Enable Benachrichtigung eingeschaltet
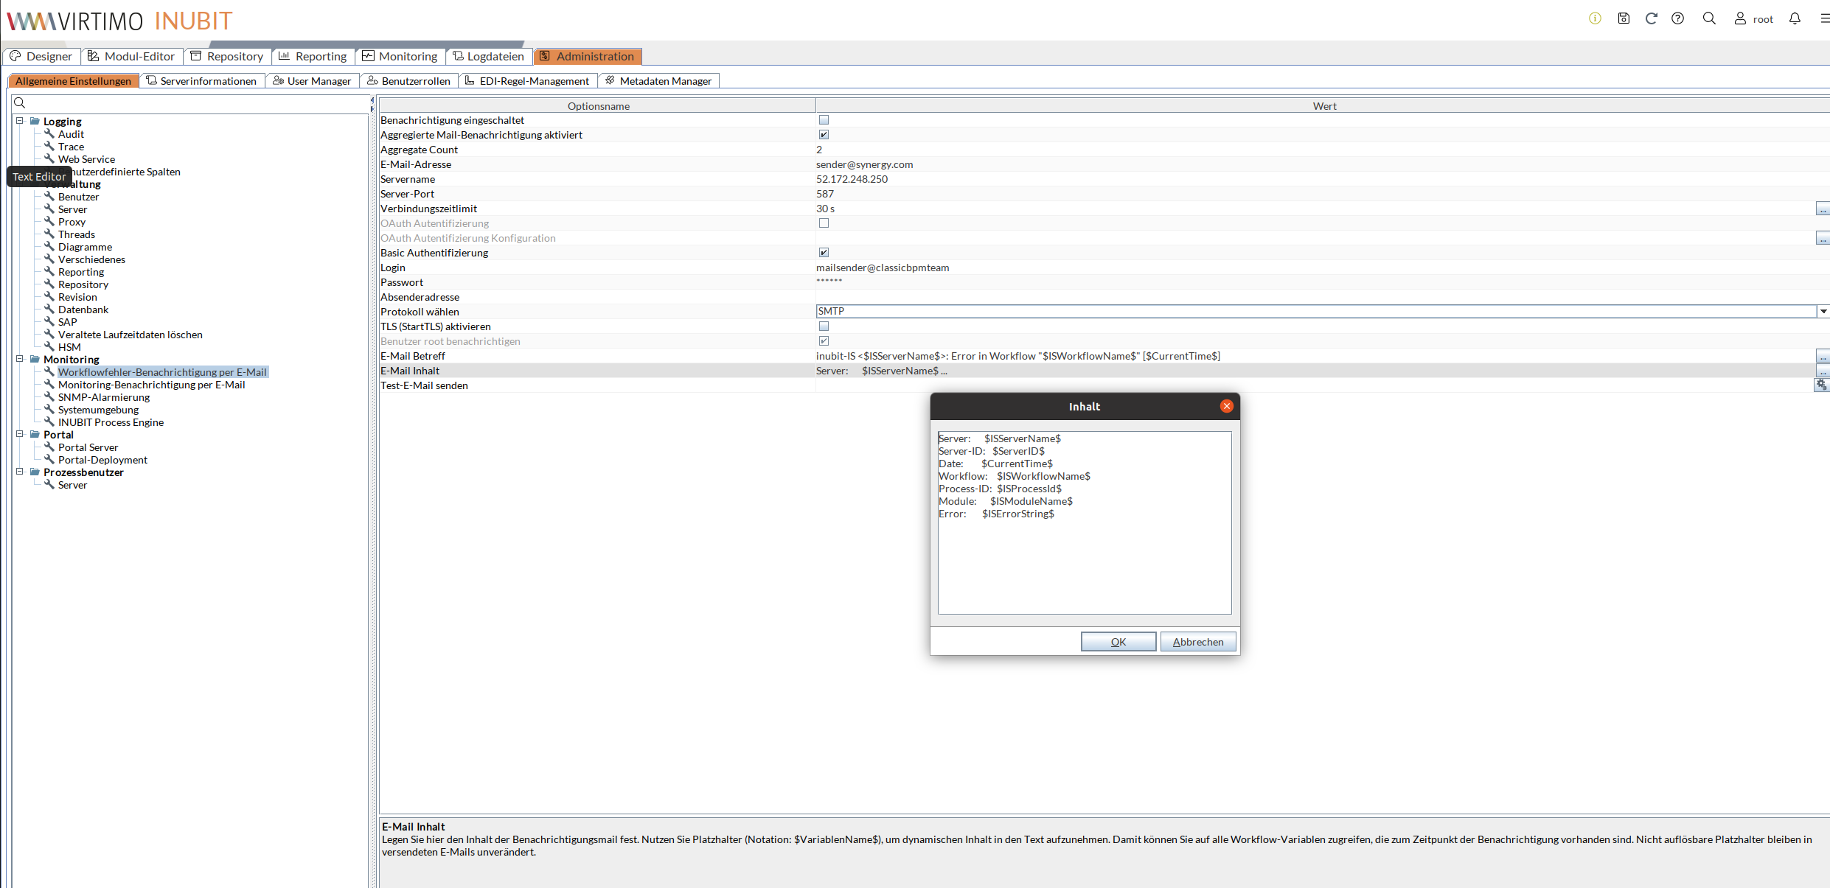1830x888 pixels. (824, 119)
